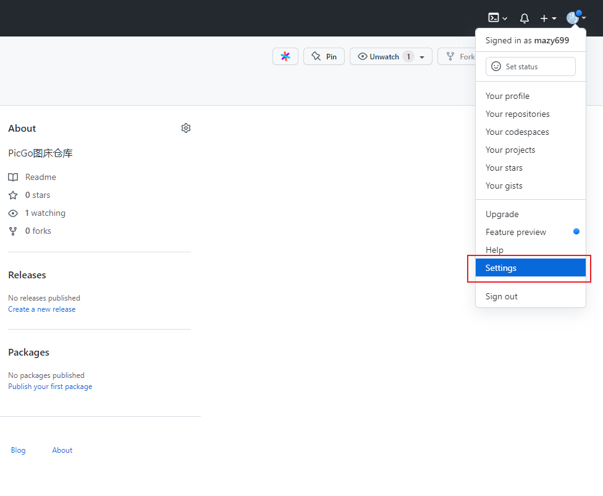603x496 pixels.
Task: Click the eye icon in Unwatch button
Action: click(x=362, y=57)
